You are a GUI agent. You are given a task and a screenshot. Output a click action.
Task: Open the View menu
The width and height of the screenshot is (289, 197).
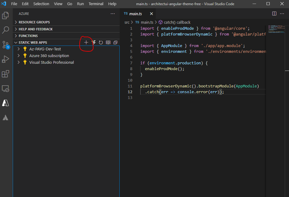click(x=58, y=4)
